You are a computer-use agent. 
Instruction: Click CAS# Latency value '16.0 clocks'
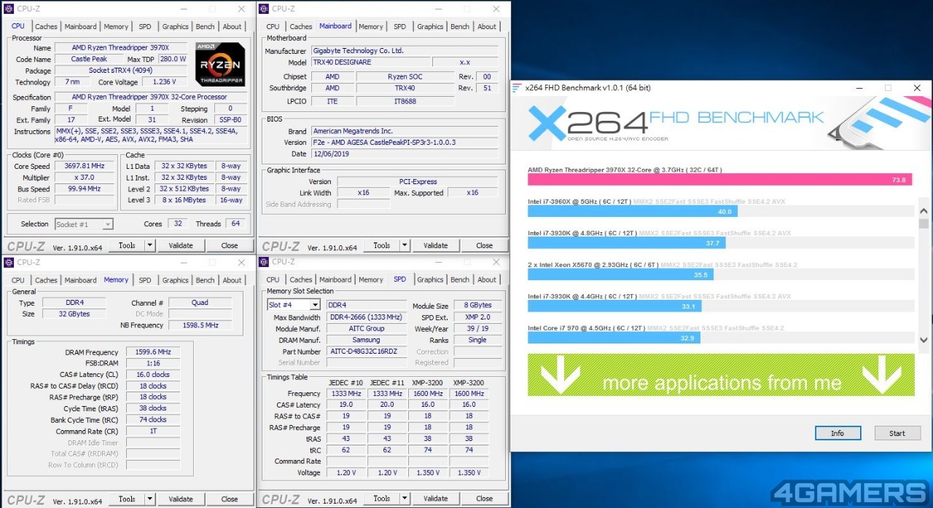153,375
